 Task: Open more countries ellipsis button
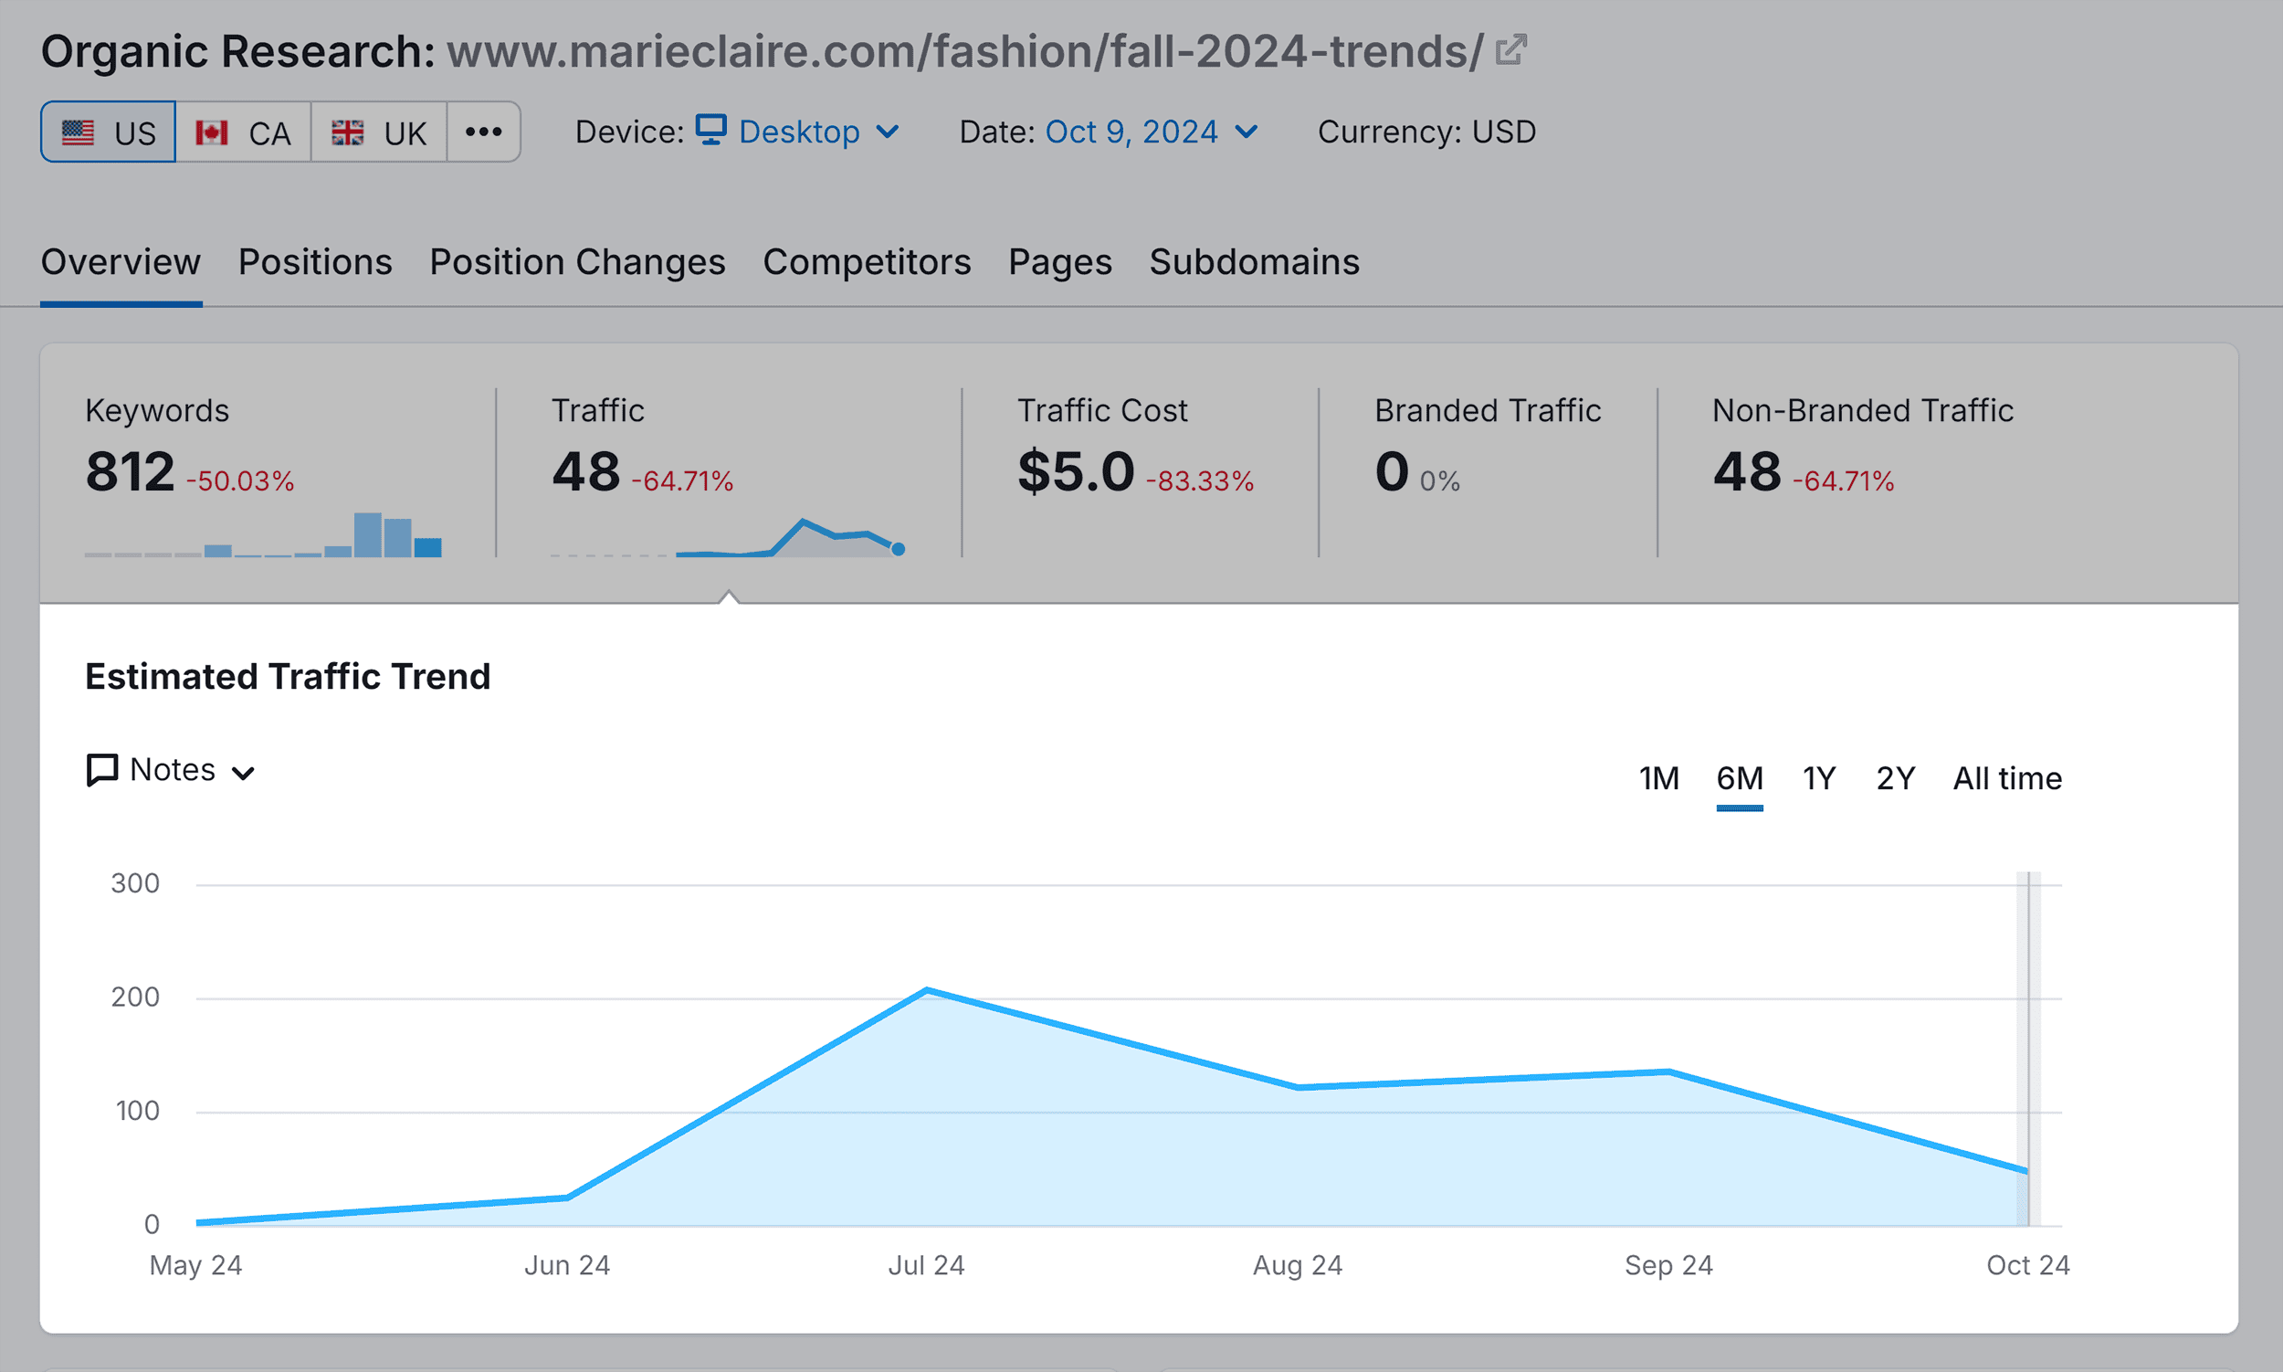(x=483, y=132)
